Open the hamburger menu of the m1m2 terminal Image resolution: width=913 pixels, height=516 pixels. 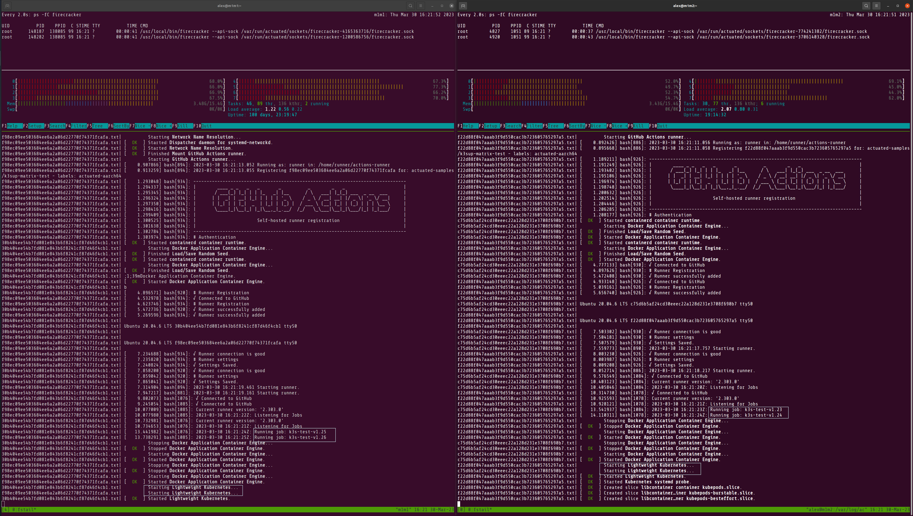876,6
